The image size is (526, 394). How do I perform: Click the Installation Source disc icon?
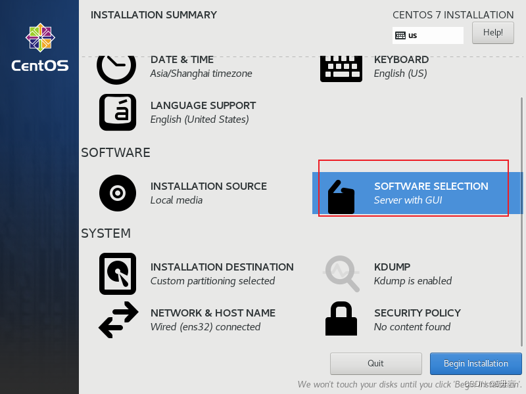[117, 193]
